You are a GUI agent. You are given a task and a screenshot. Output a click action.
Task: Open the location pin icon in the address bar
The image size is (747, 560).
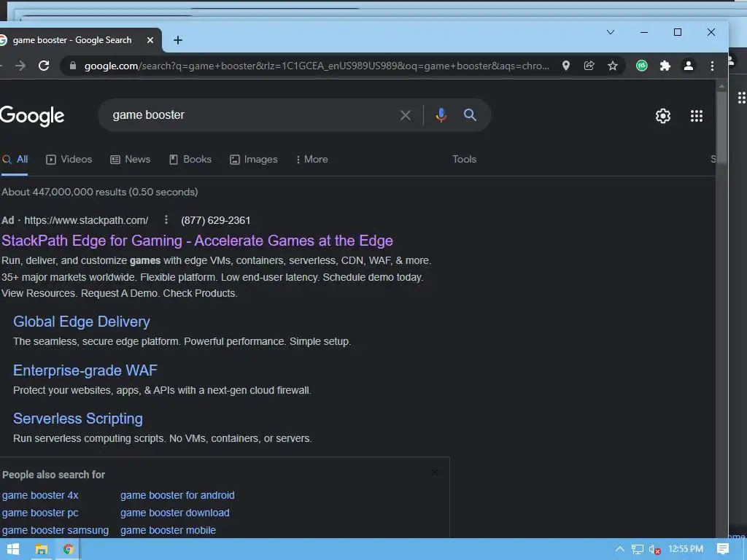coord(566,66)
